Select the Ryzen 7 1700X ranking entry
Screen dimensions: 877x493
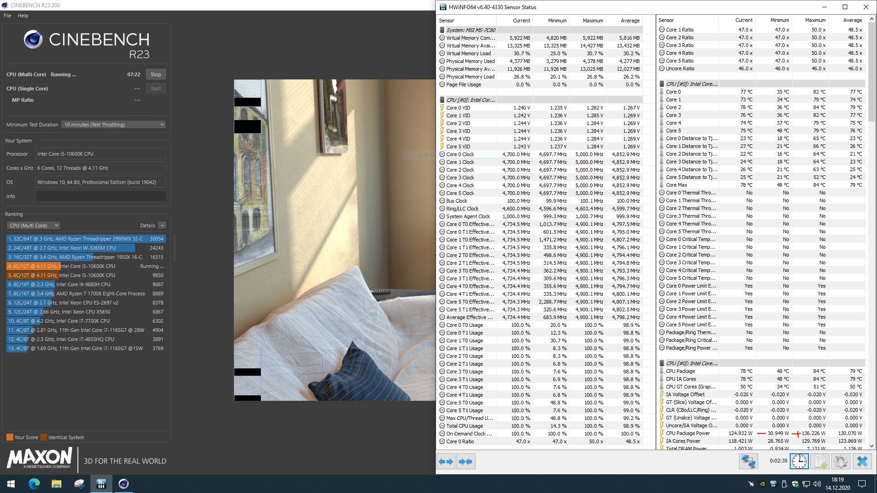(x=86, y=294)
